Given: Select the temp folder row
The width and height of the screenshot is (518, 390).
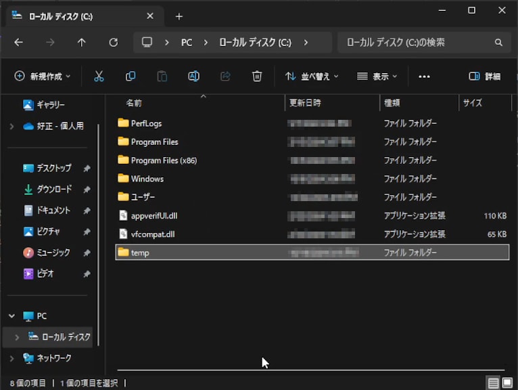Looking at the screenshot, I should [x=312, y=253].
